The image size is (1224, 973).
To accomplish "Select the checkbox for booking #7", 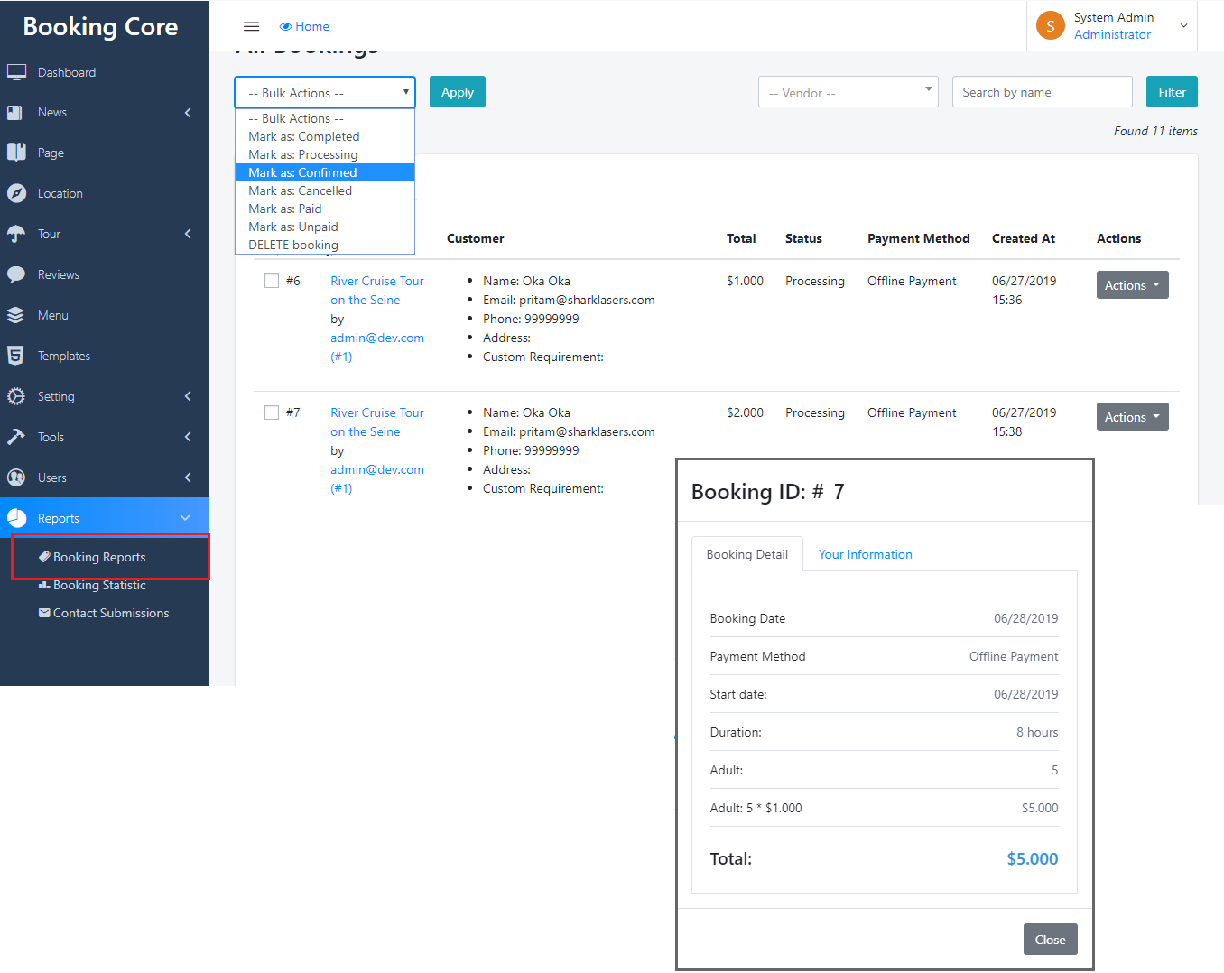I will [272, 412].
